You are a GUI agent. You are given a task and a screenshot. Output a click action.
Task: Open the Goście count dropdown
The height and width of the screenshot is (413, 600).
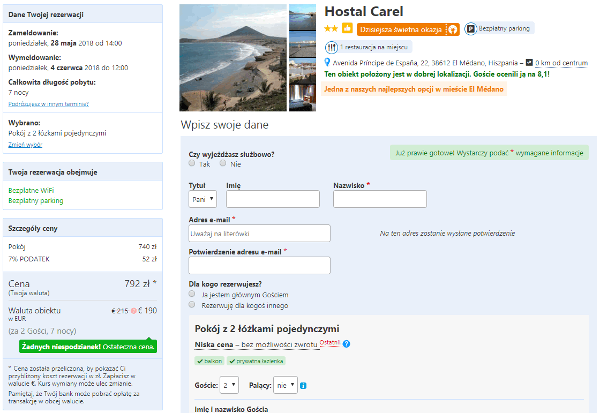(x=229, y=385)
